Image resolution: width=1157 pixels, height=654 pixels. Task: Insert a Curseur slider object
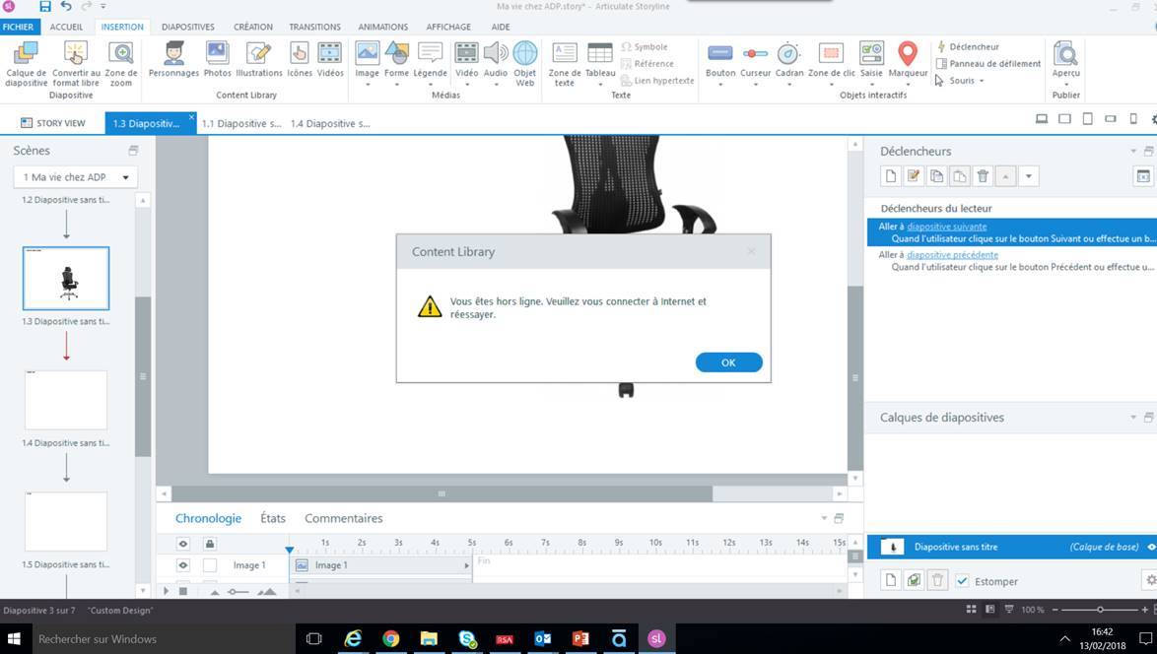[755, 59]
